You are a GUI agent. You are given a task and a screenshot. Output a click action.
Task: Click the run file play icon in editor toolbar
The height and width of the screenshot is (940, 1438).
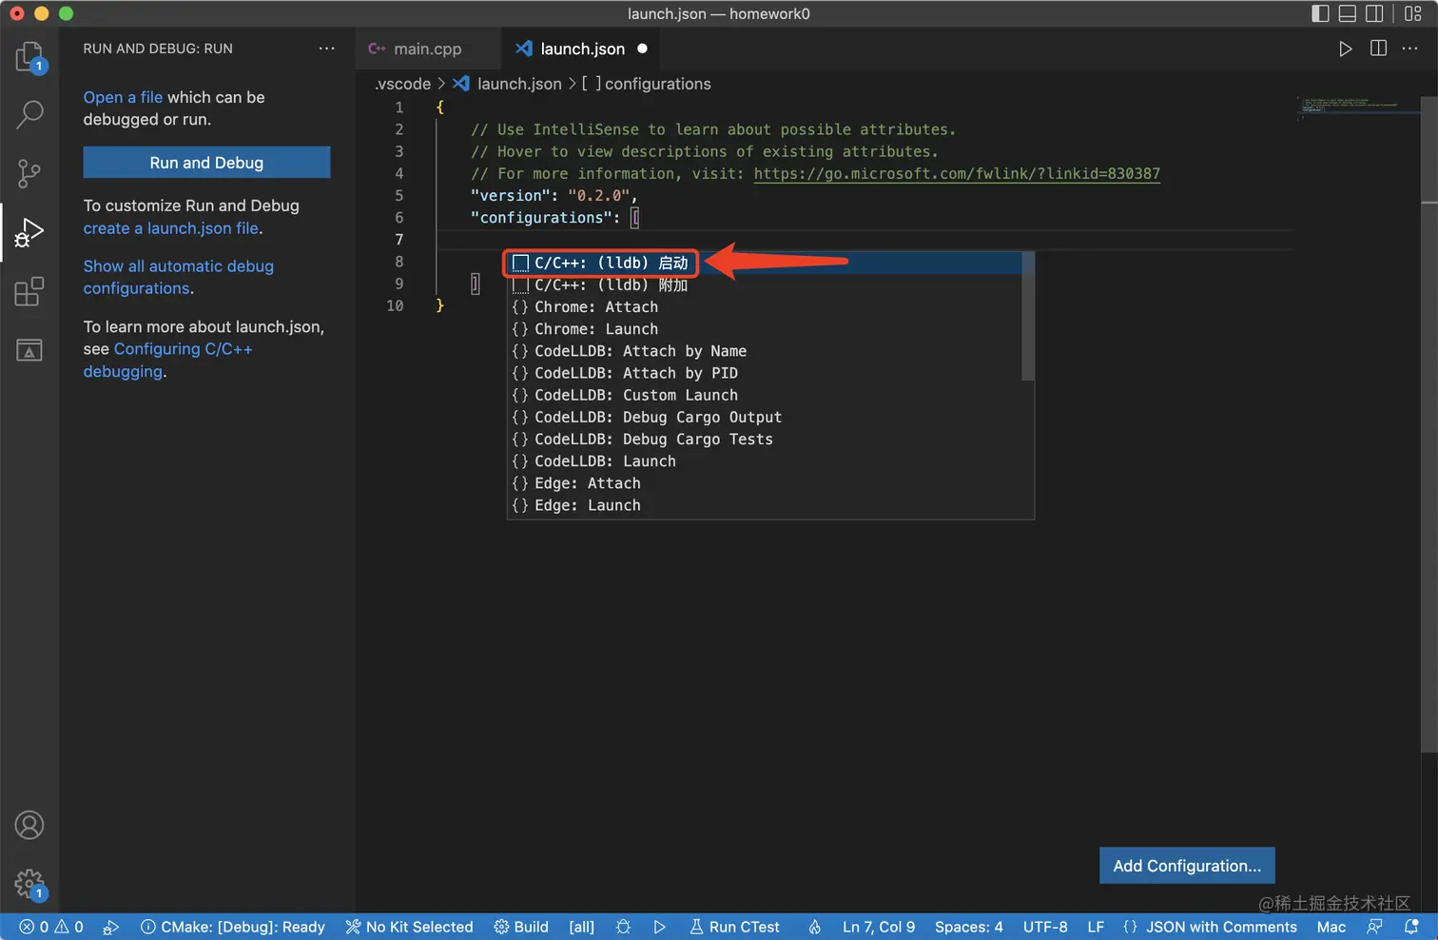click(x=1345, y=49)
